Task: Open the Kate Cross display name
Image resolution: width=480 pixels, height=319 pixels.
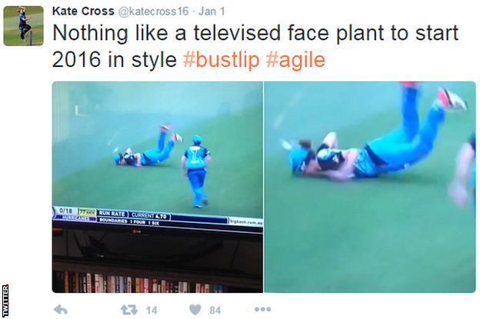Action: pos(83,12)
